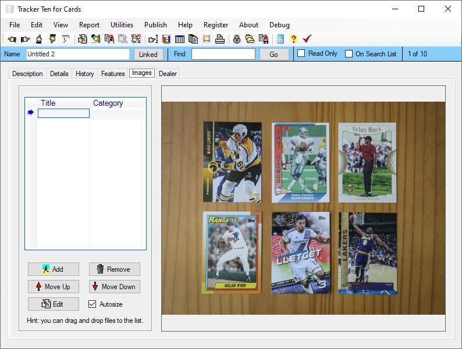Open the Edit menu
Image resolution: width=462 pixels, height=349 pixels.
tap(37, 25)
